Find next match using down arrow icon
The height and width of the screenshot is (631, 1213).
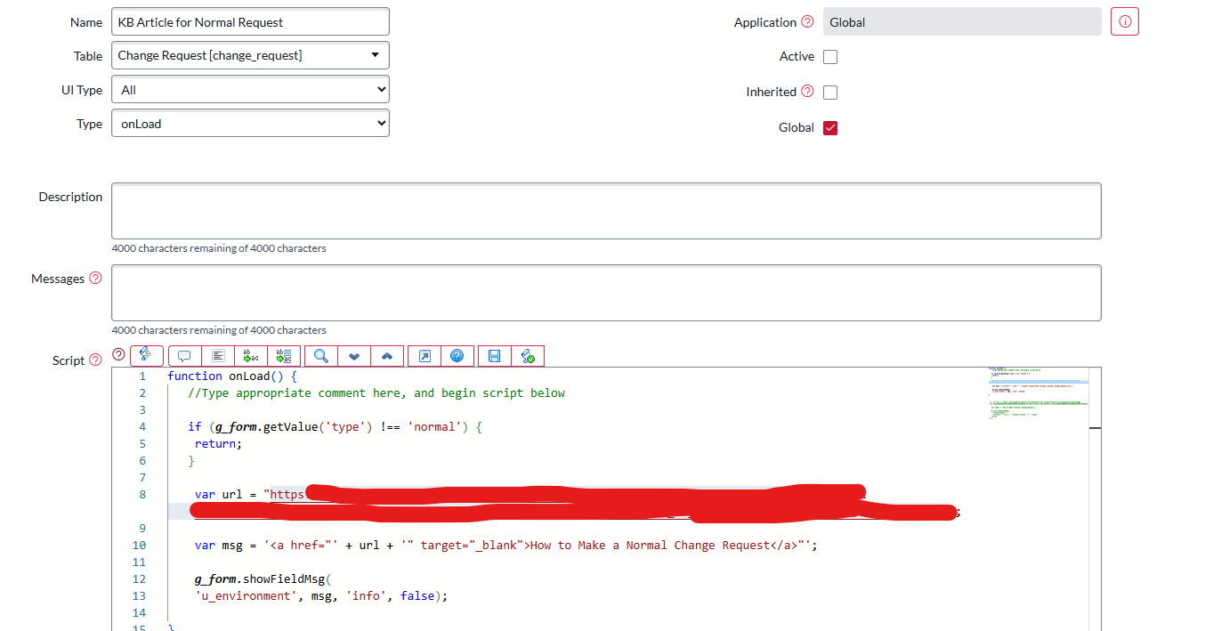(353, 356)
